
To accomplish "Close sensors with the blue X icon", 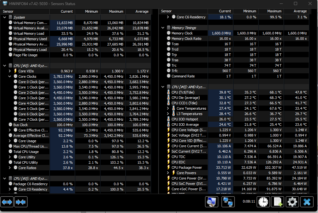I will coord(307,202).
